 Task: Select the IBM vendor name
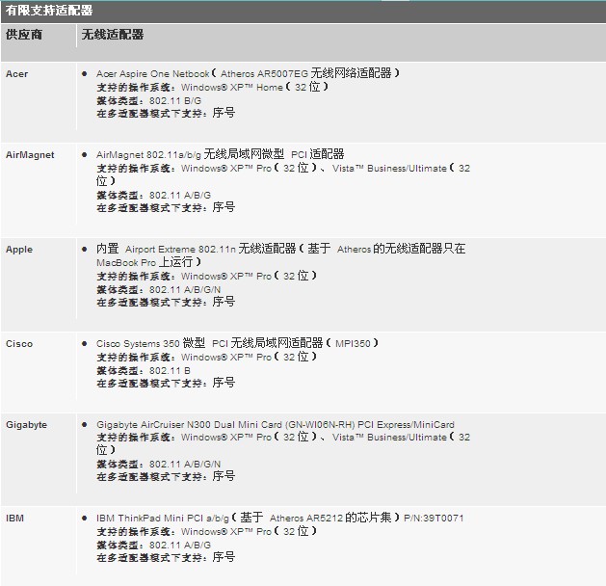tap(14, 519)
